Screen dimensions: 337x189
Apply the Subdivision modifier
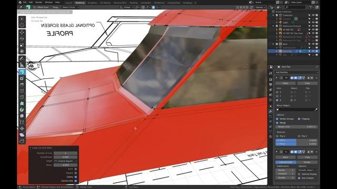[285, 157]
